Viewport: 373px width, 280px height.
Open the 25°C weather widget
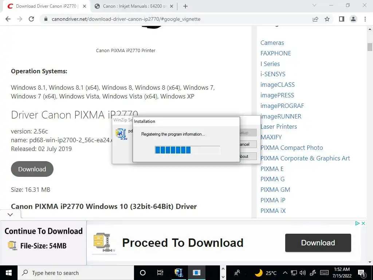pyautogui.click(x=266, y=273)
